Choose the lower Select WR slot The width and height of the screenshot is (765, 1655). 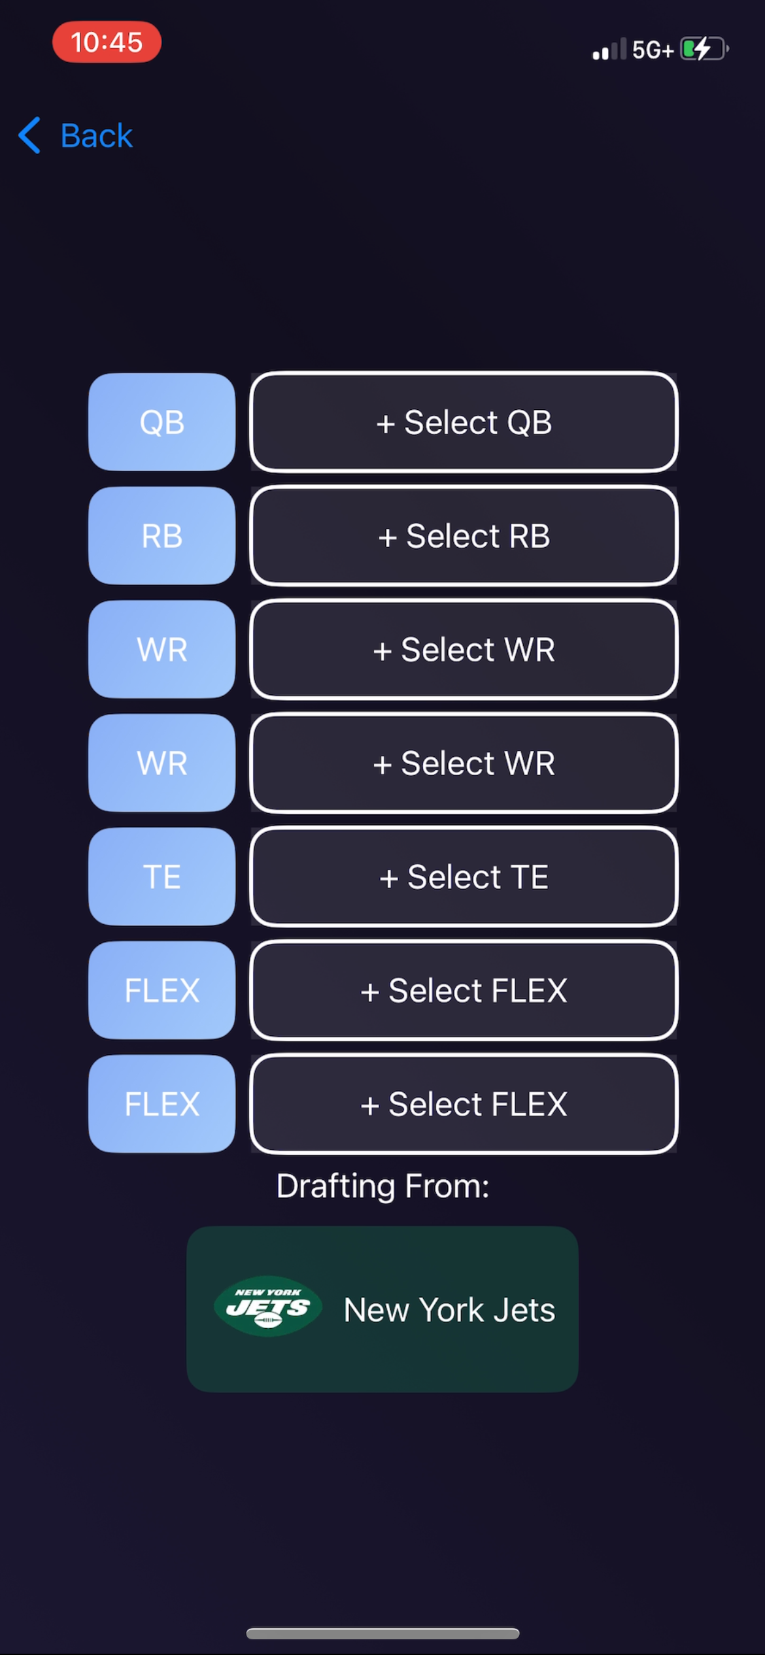point(464,763)
